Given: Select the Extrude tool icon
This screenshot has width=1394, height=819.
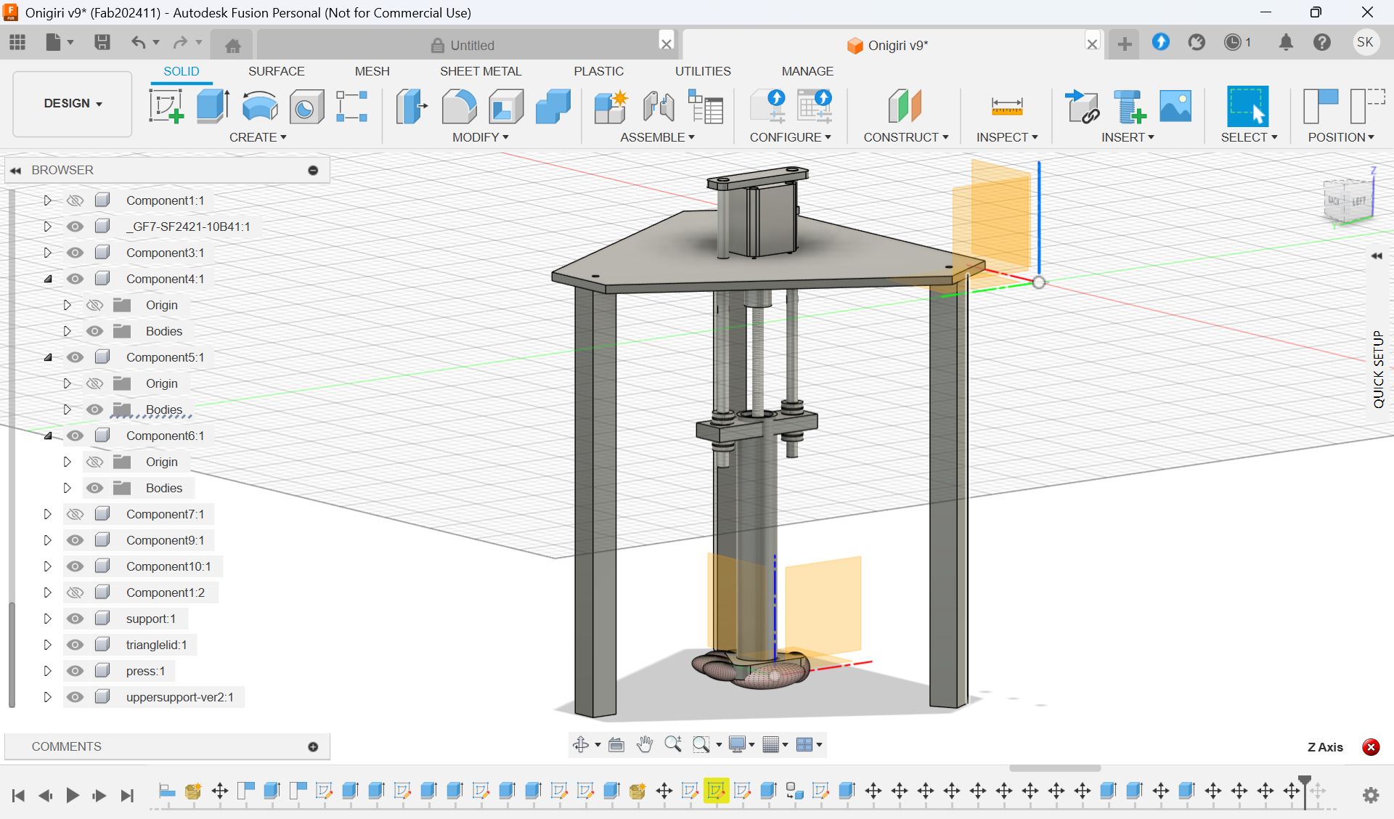Looking at the screenshot, I should click(x=213, y=106).
